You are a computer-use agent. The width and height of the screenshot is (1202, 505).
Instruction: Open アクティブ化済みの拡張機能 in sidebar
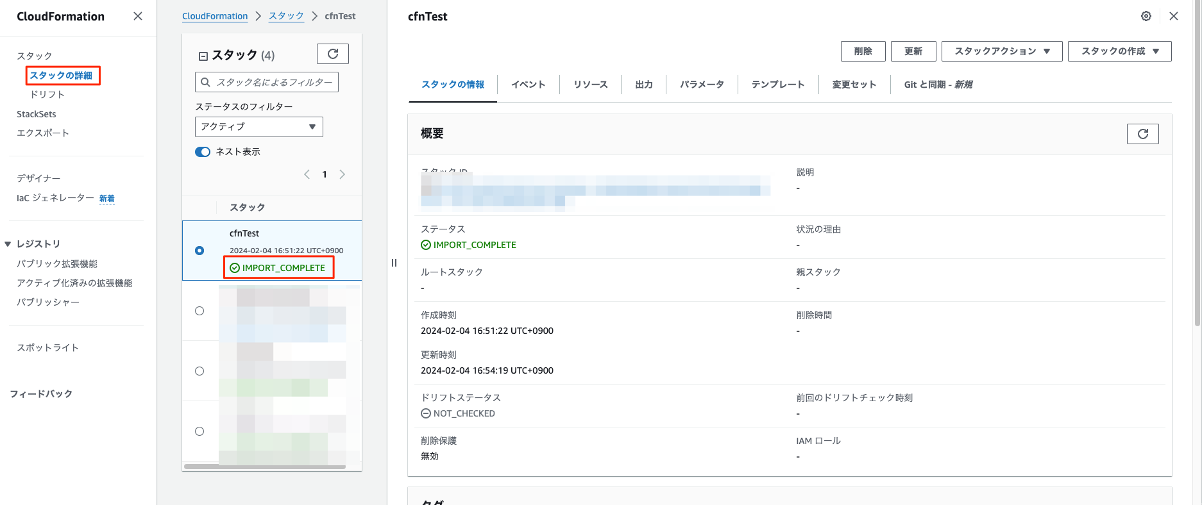tap(74, 283)
